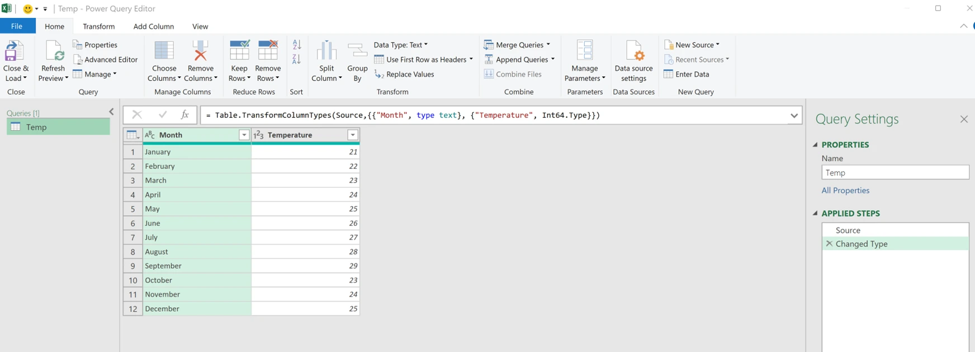Delete the Changed Type step
The height and width of the screenshot is (352, 975).
pyautogui.click(x=829, y=244)
